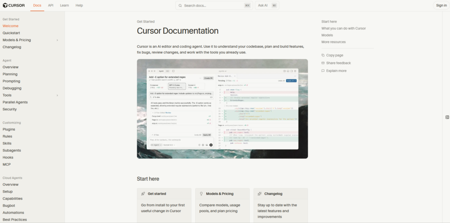The image size is (450, 223).
Task: Click the Sign in button
Action: pos(440,5)
